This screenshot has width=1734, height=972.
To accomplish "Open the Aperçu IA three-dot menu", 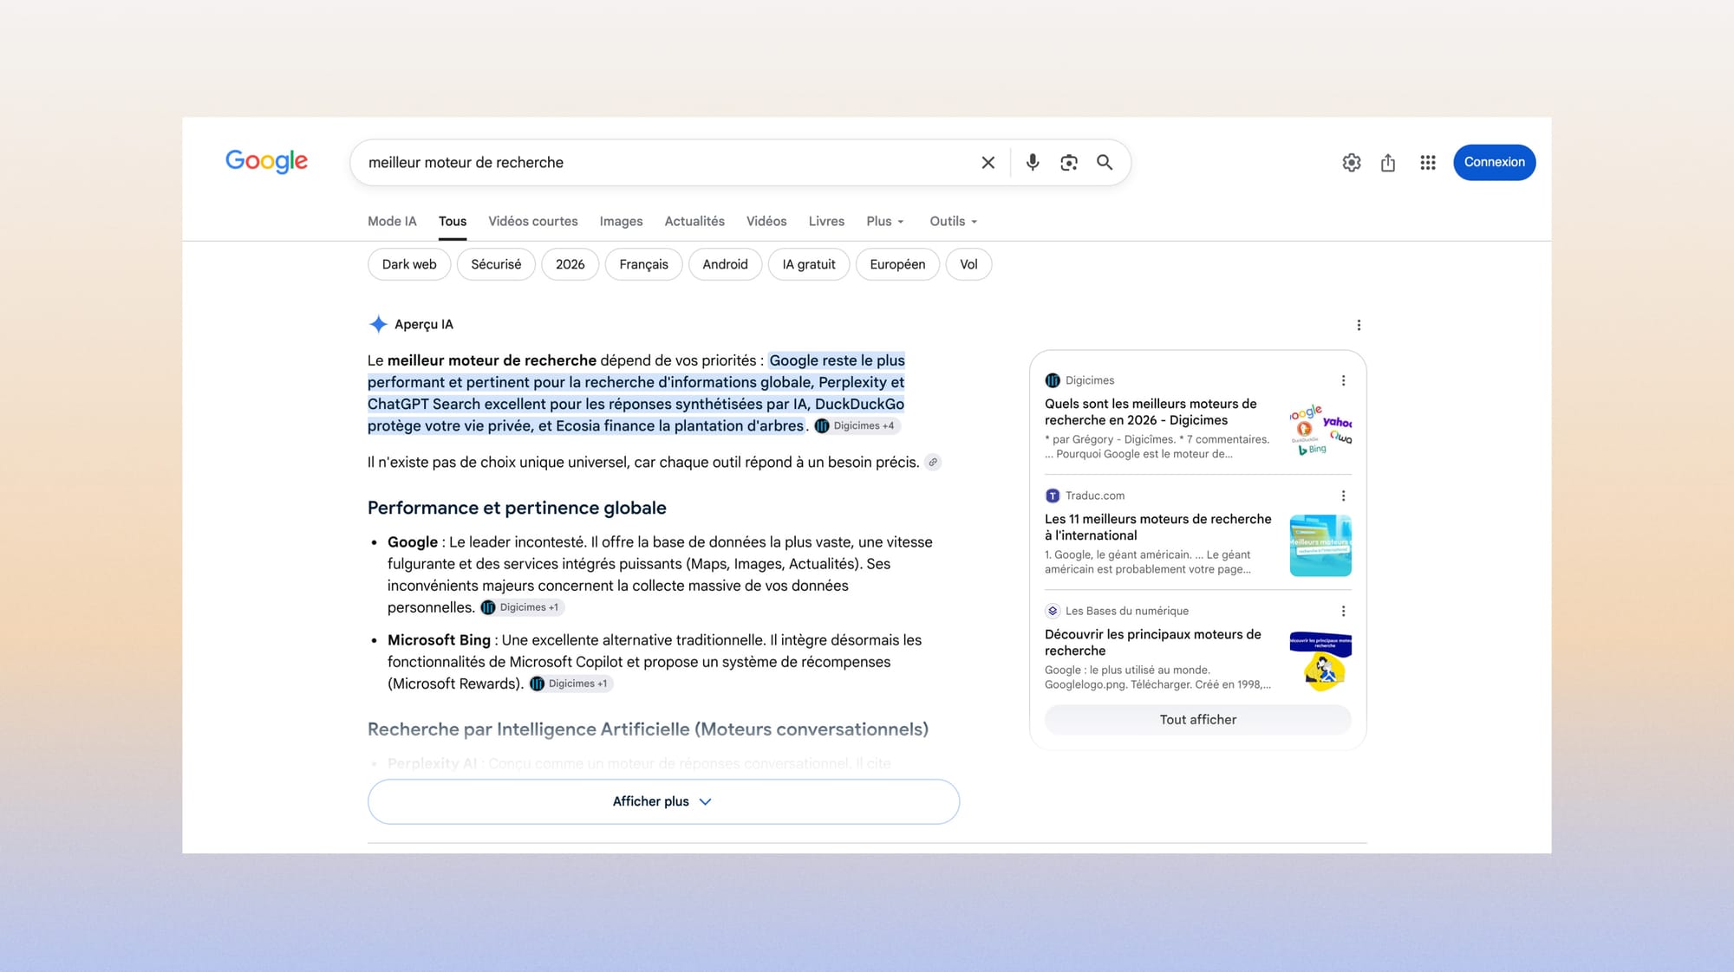I will tap(1359, 325).
